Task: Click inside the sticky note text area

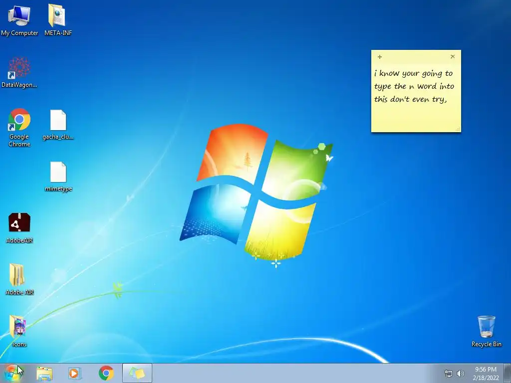Action: [416, 98]
